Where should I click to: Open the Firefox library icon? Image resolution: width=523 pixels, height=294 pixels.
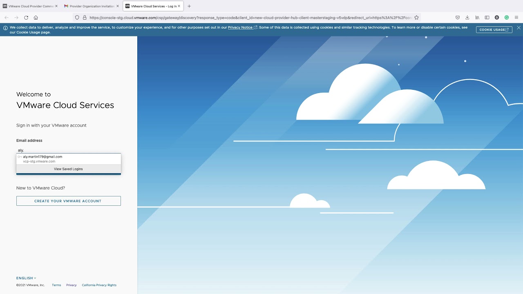[477, 18]
